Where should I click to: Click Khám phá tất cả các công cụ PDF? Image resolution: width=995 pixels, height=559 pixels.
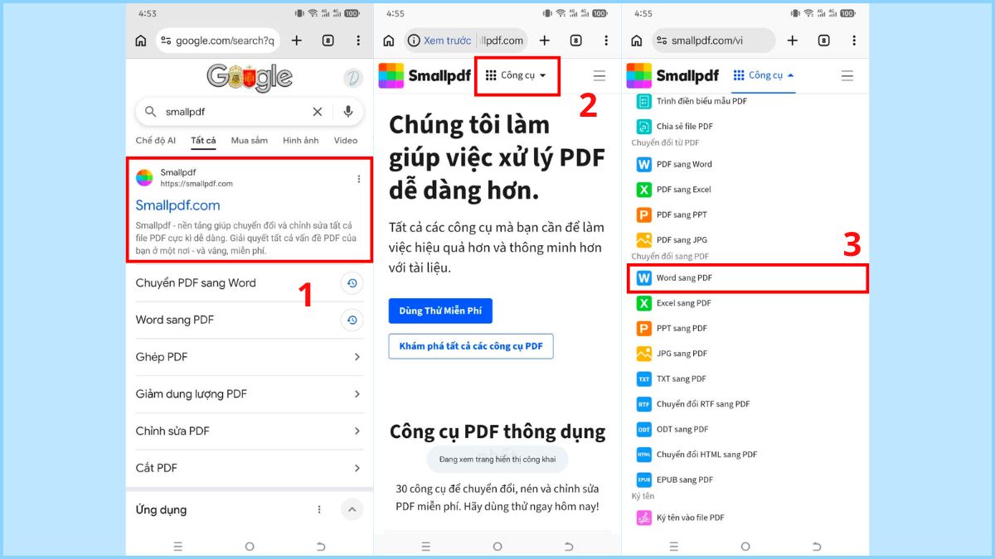coord(471,346)
